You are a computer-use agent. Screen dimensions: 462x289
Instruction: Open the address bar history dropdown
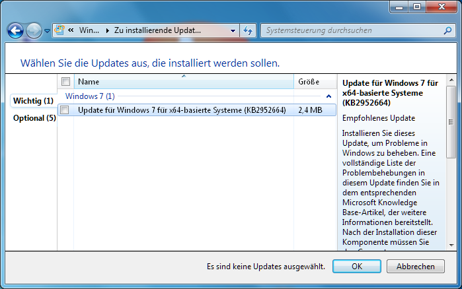pyautogui.click(x=233, y=30)
